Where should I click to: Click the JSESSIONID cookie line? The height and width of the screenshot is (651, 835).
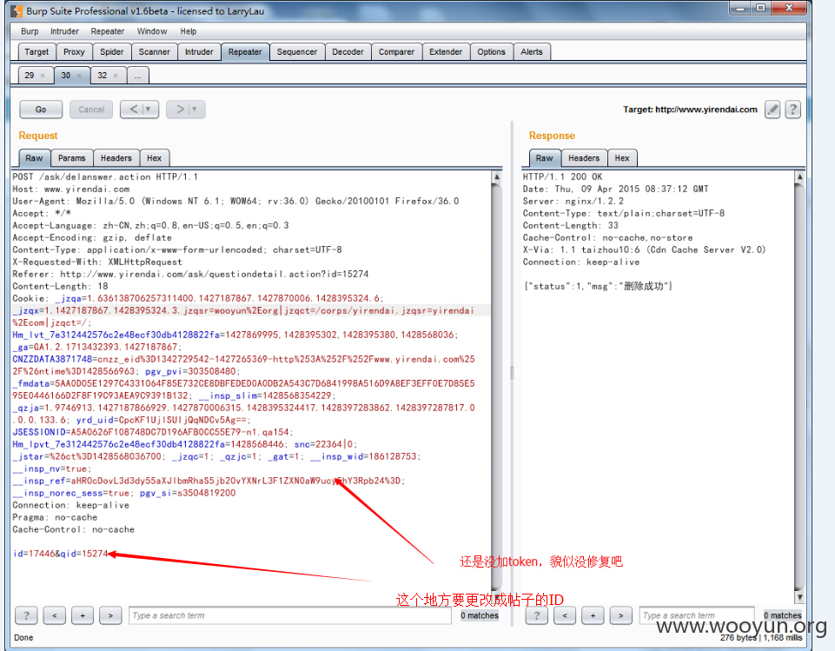153,432
